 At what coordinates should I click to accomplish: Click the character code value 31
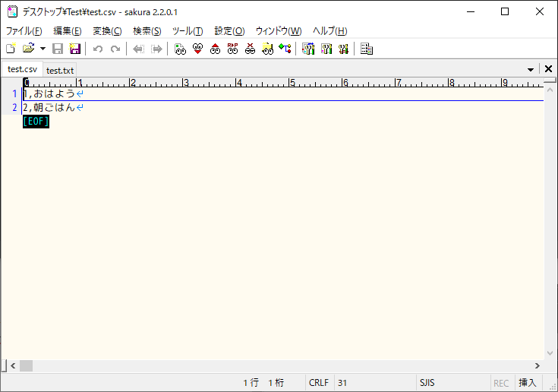click(x=342, y=383)
